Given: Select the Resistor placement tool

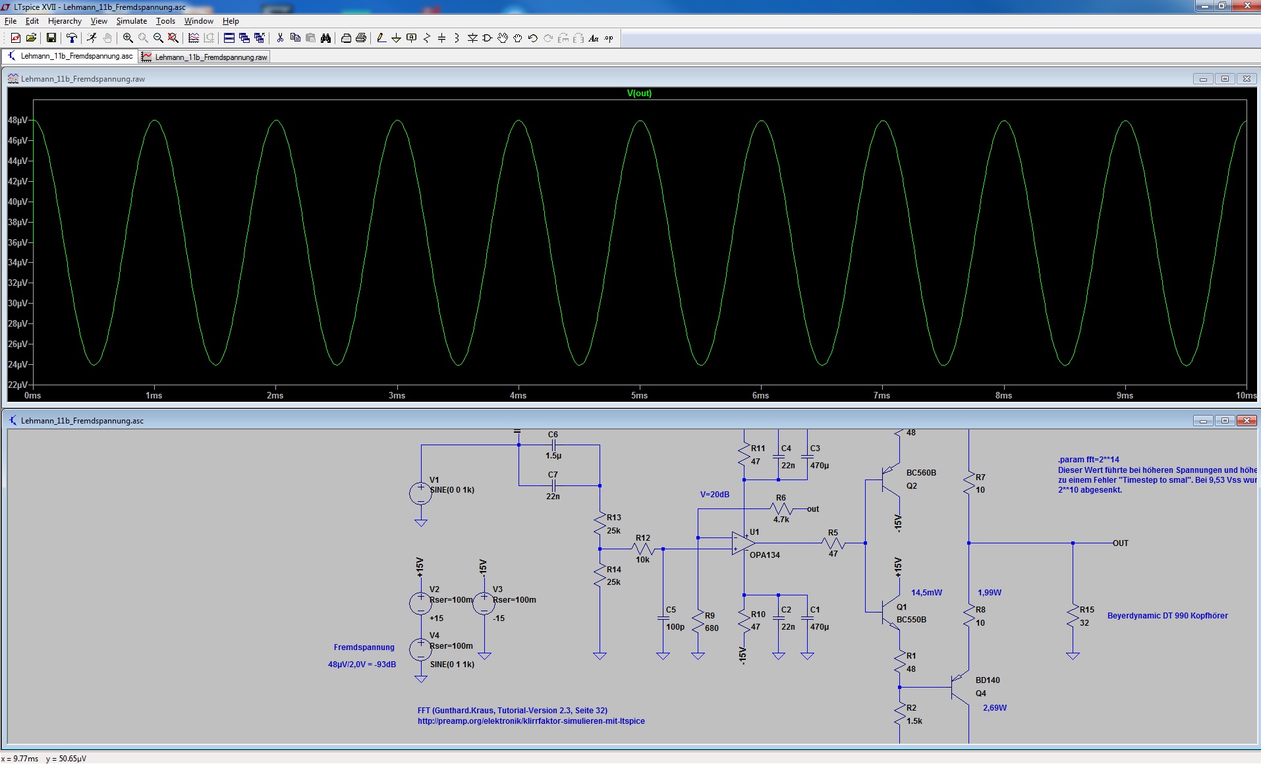Looking at the screenshot, I should coord(426,38).
